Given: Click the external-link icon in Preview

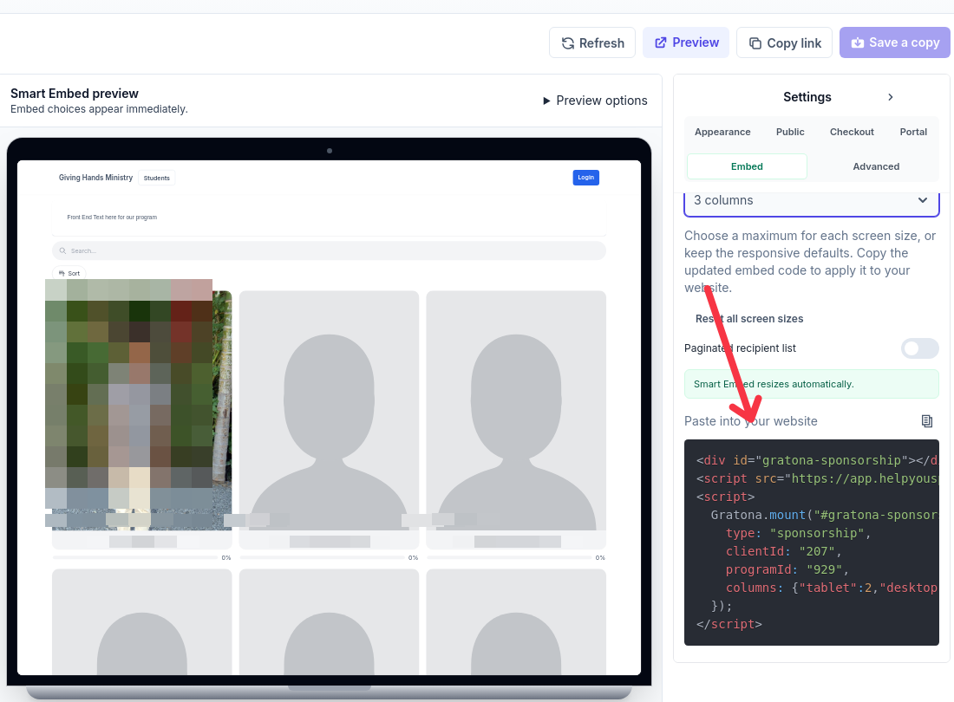Looking at the screenshot, I should [x=660, y=42].
